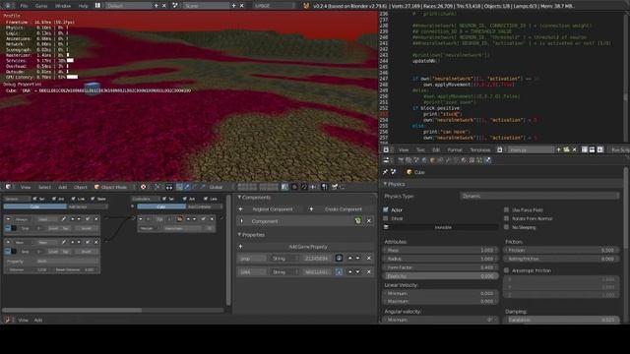The height and width of the screenshot is (354, 630).
Task: Toggle line numbers icon in text editor
Action: click(585, 149)
